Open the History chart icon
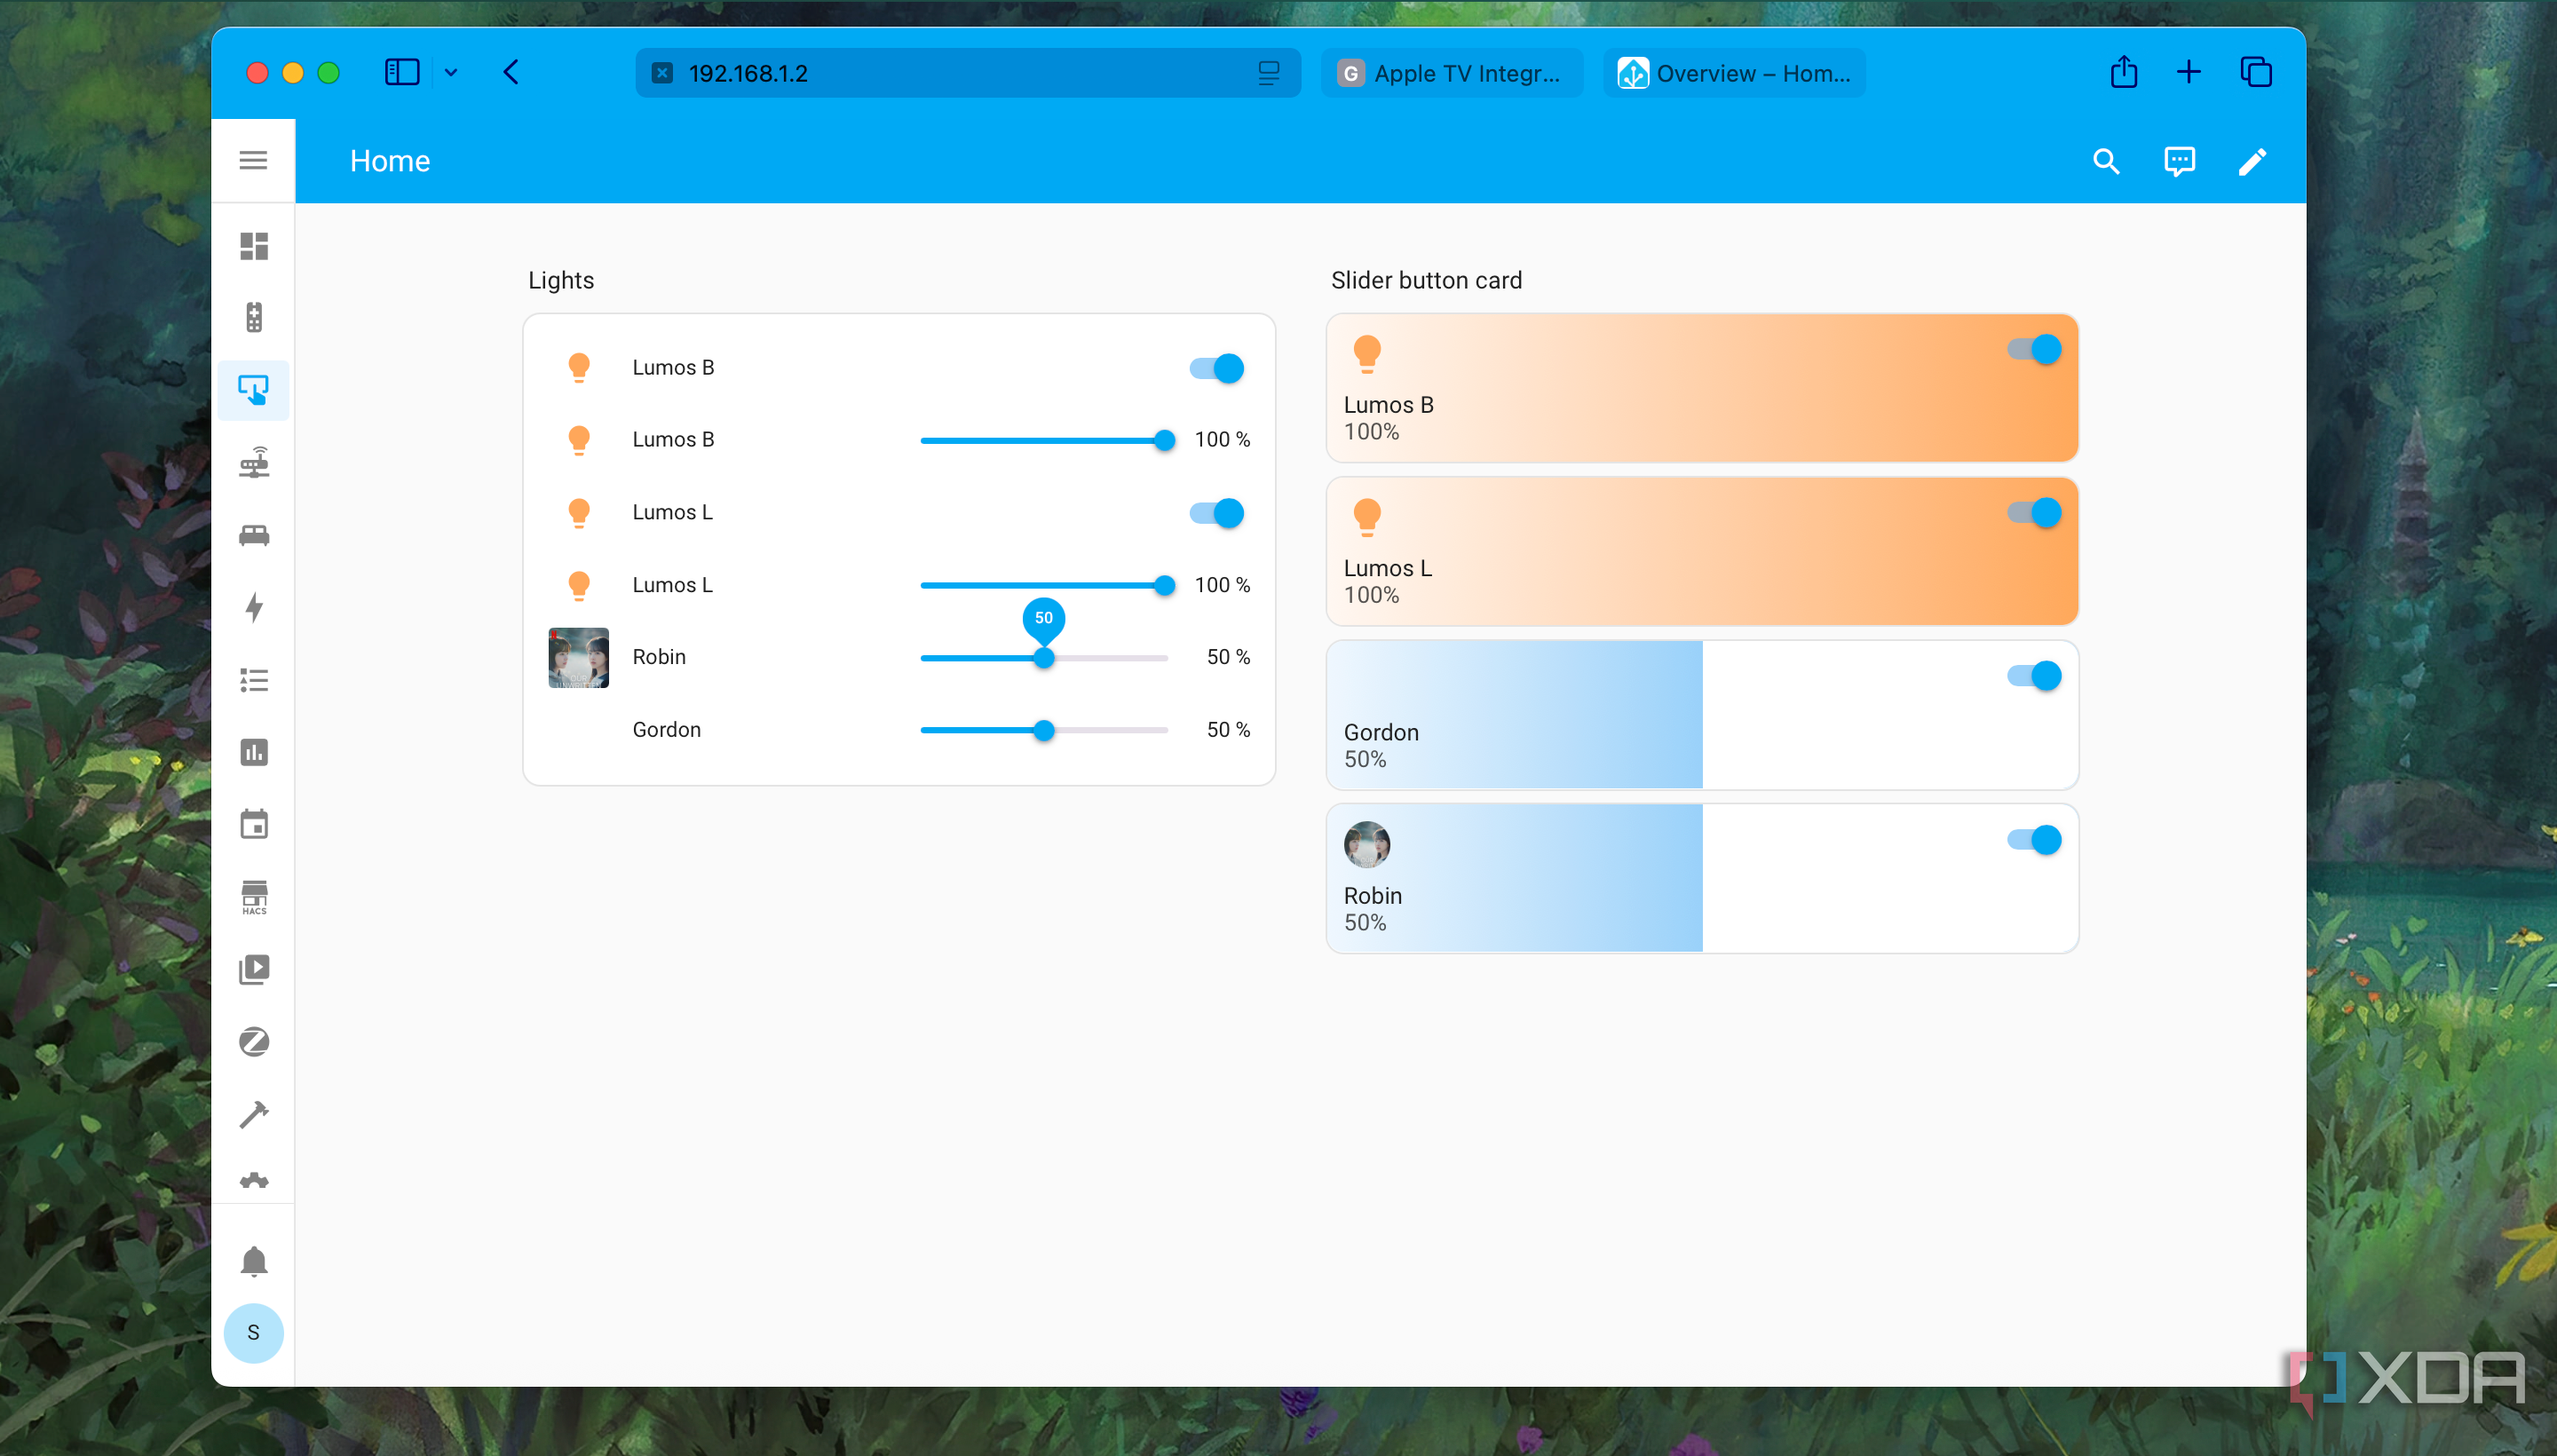This screenshot has height=1456, width=2557. tap(254, 752)
